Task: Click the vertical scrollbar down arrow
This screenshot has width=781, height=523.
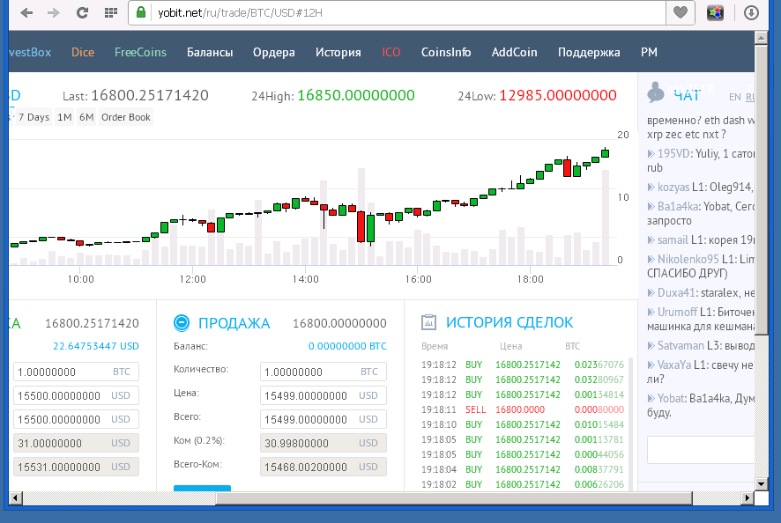Action: tap(761, 483)
